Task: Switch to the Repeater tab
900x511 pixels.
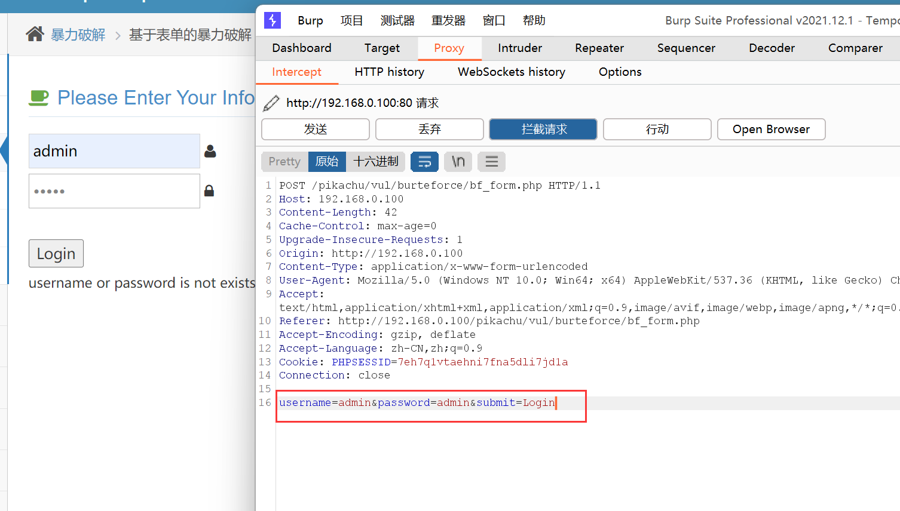Action: [x=599, y=48]
